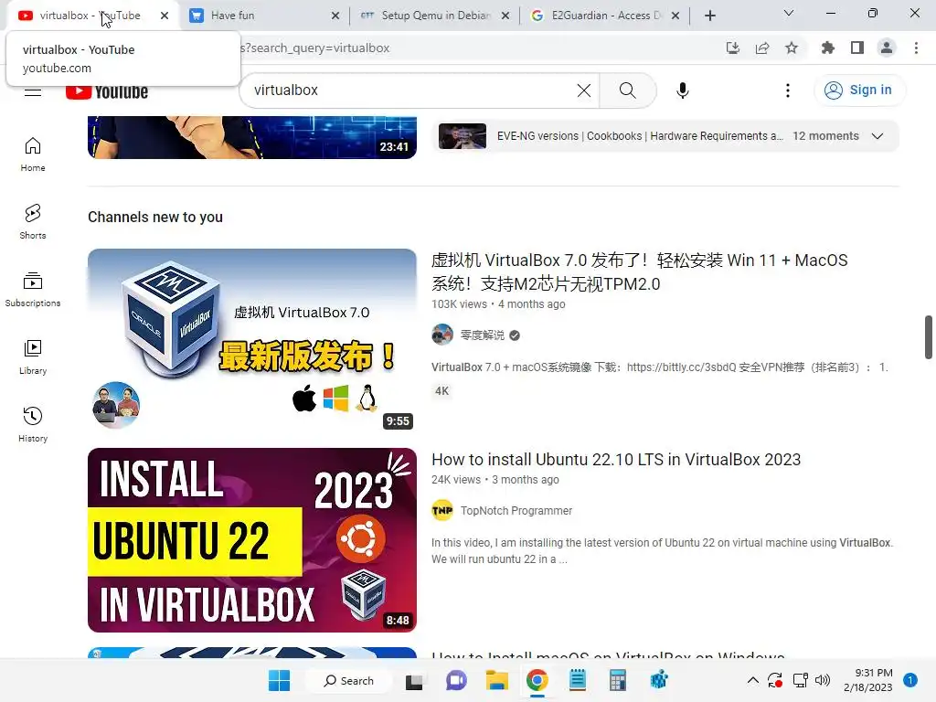The image size is (936, 702).
Task: Open Chrome profile avatar
Action: (887, 48)
